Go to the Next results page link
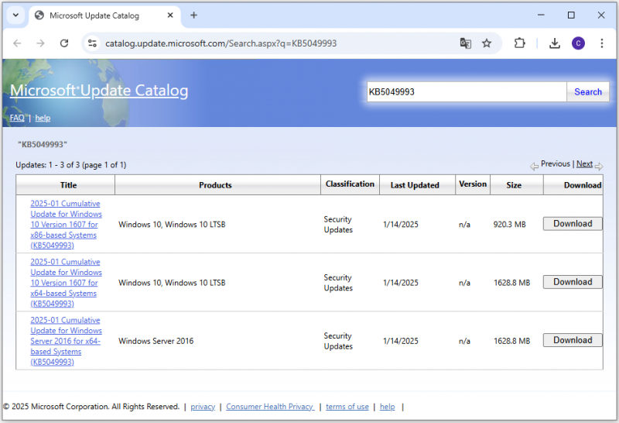The height and width of the screenshot is (423, 619). pyautogui.click(x=584, y=163)
